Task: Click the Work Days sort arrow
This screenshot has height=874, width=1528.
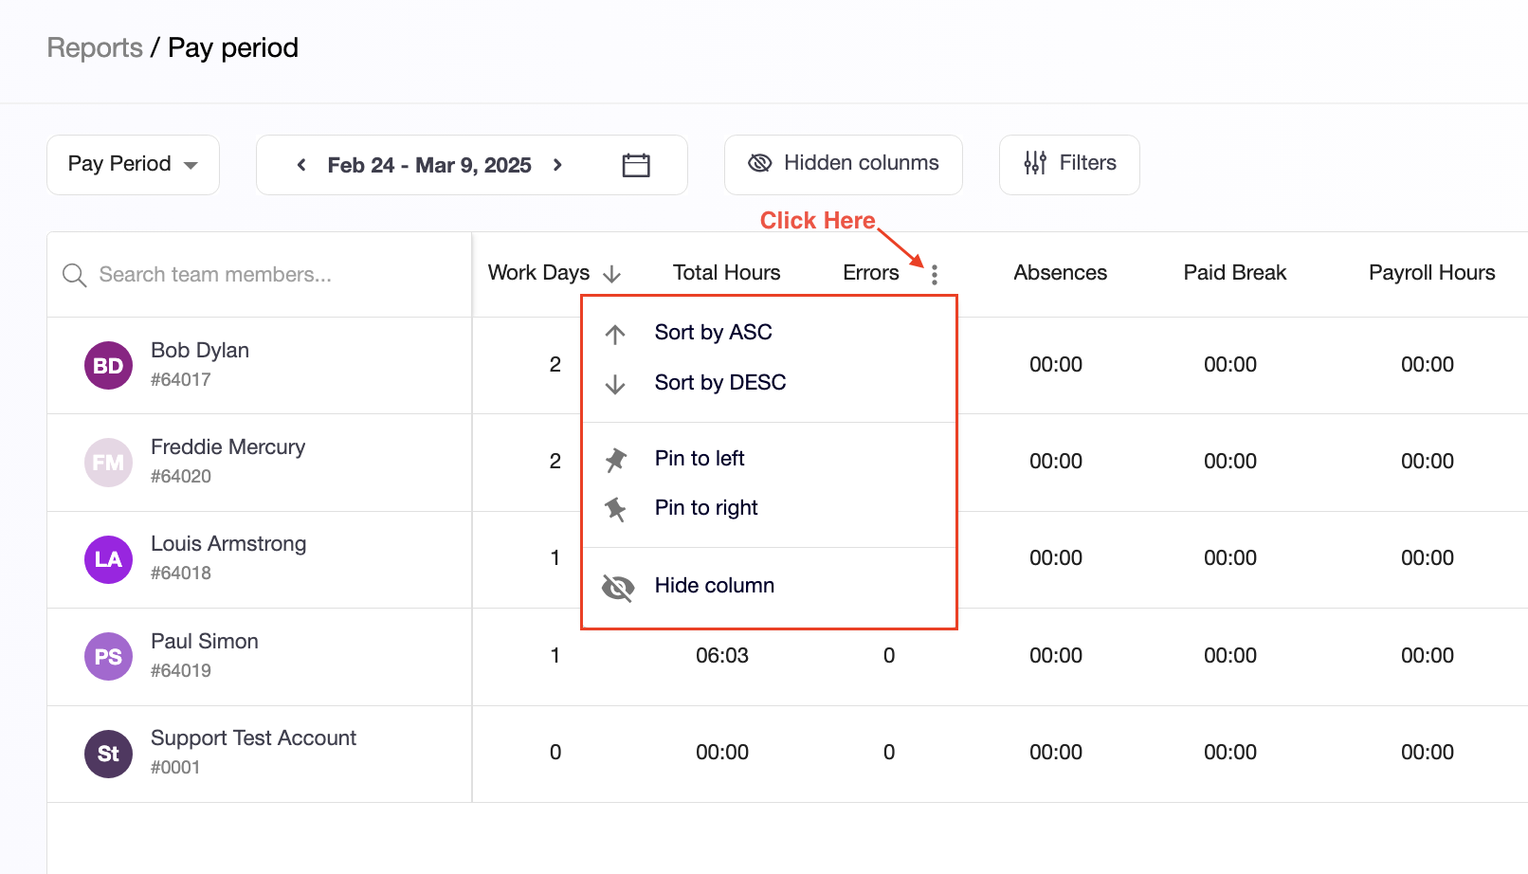Action: [x=612, y=274]
